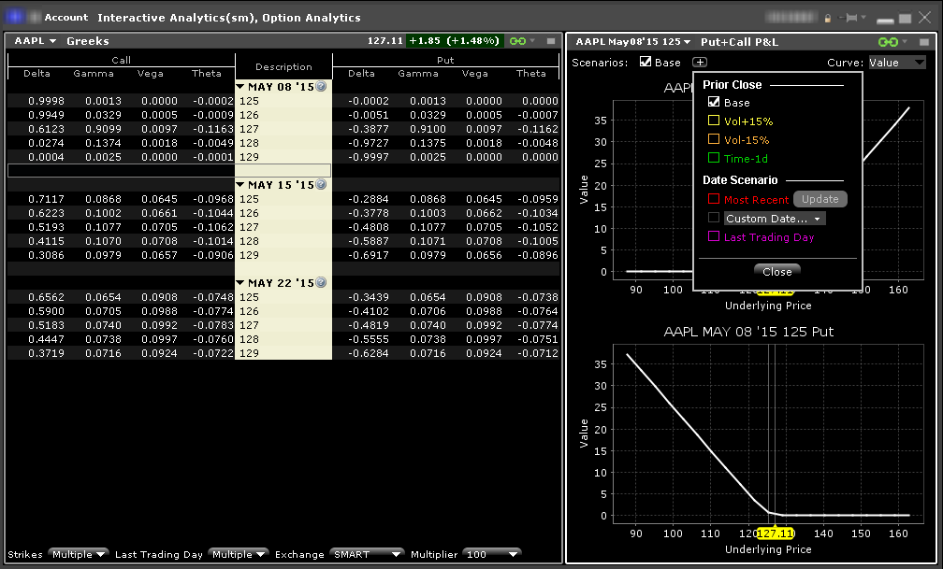This screenshot has height=569, width=943.
Task: Click the green chain link icon in Greeks panel
Action: 517,41
